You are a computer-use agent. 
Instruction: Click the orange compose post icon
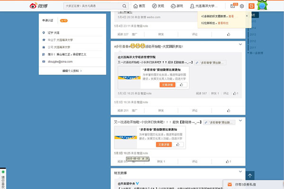pos(251,6)
